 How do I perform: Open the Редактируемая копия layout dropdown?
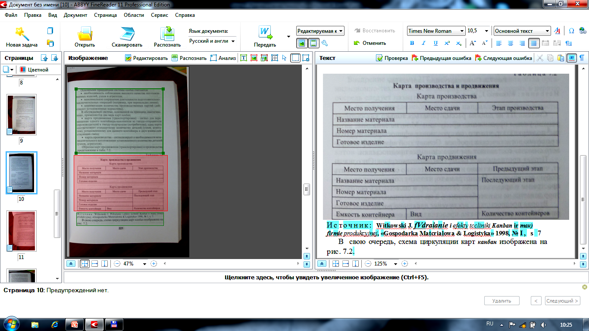click(320, 31)
